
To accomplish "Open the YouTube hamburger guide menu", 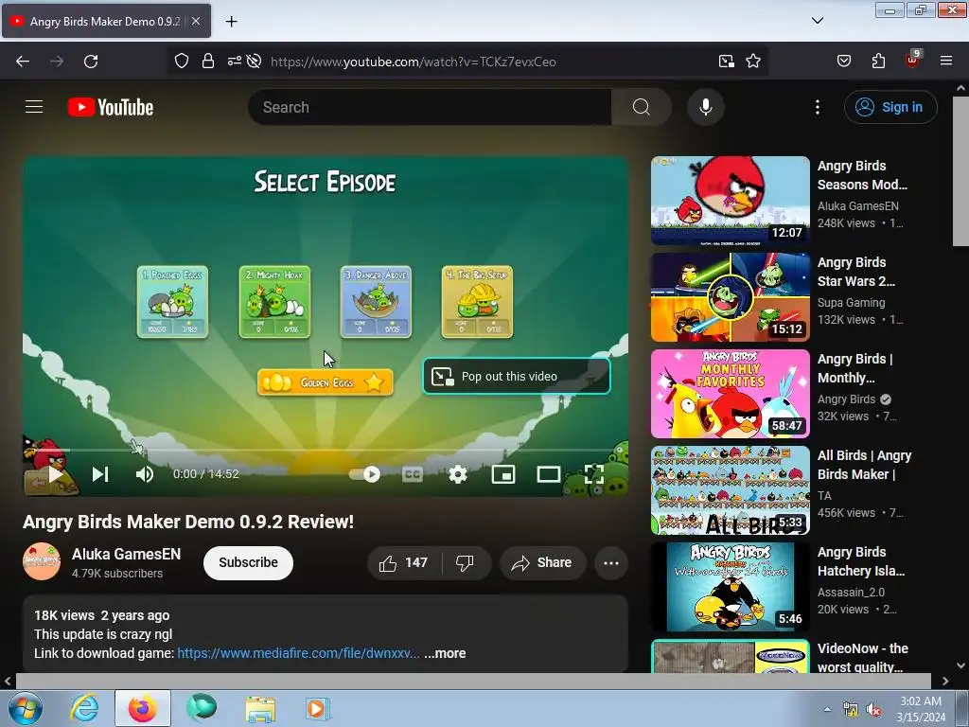I will (34, 107).
